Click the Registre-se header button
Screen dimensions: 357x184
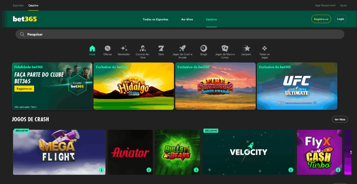[x=321, y=19]
